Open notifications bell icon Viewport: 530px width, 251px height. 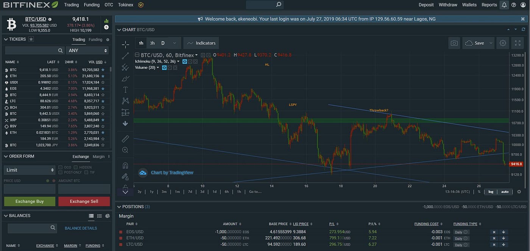504,5
